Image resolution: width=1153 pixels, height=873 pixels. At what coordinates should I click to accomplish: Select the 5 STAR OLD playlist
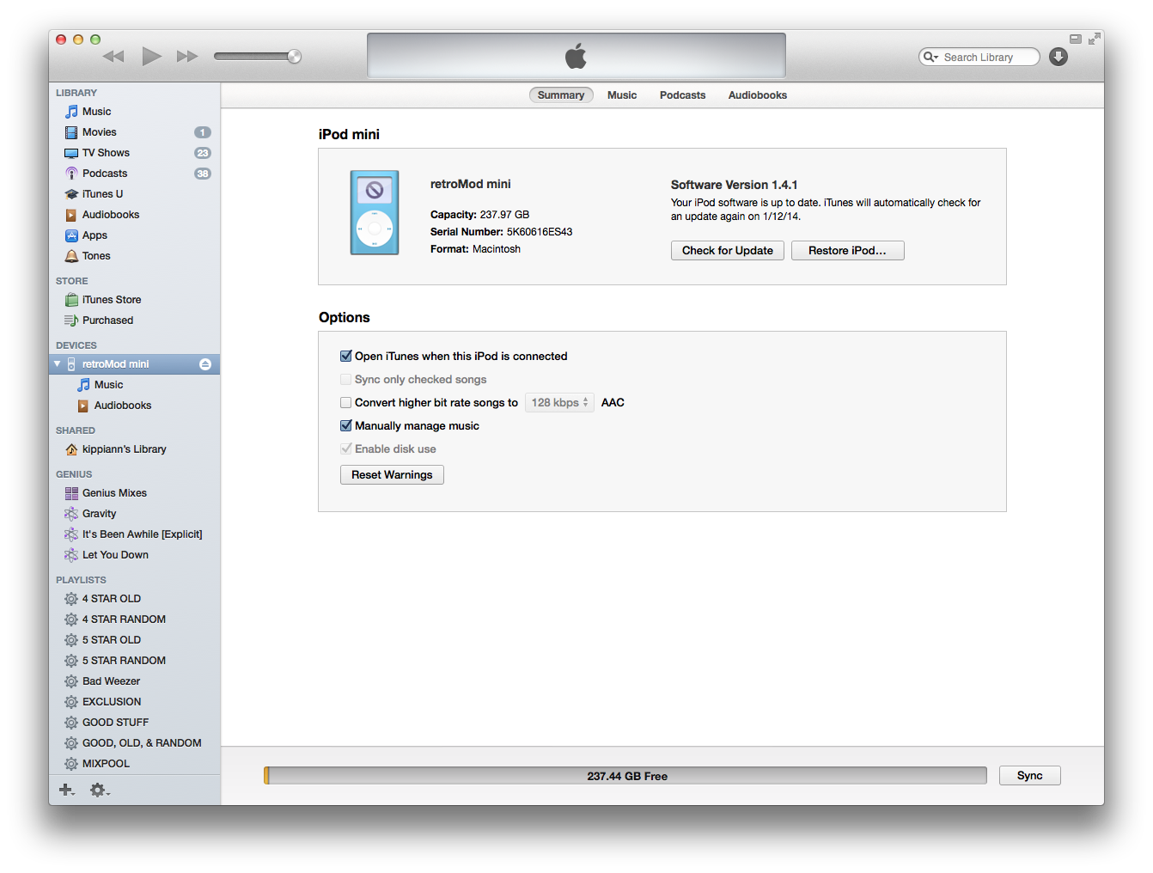coord(135,640)
